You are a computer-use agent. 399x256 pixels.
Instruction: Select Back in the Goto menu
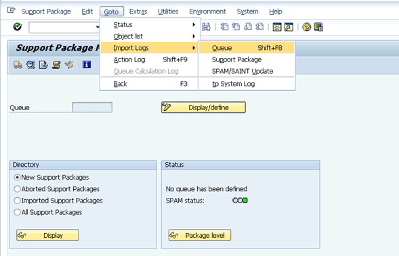tap(148, 84)
